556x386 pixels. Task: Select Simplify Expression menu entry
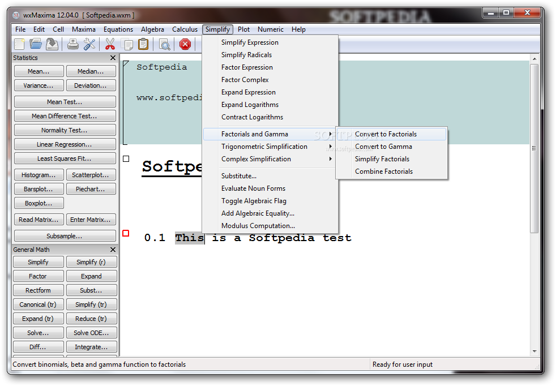tap(270, 42)
